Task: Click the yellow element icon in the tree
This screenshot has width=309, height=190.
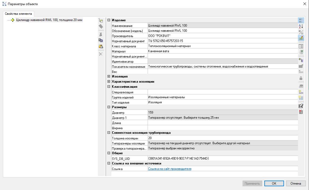Action: coord(13,20)
